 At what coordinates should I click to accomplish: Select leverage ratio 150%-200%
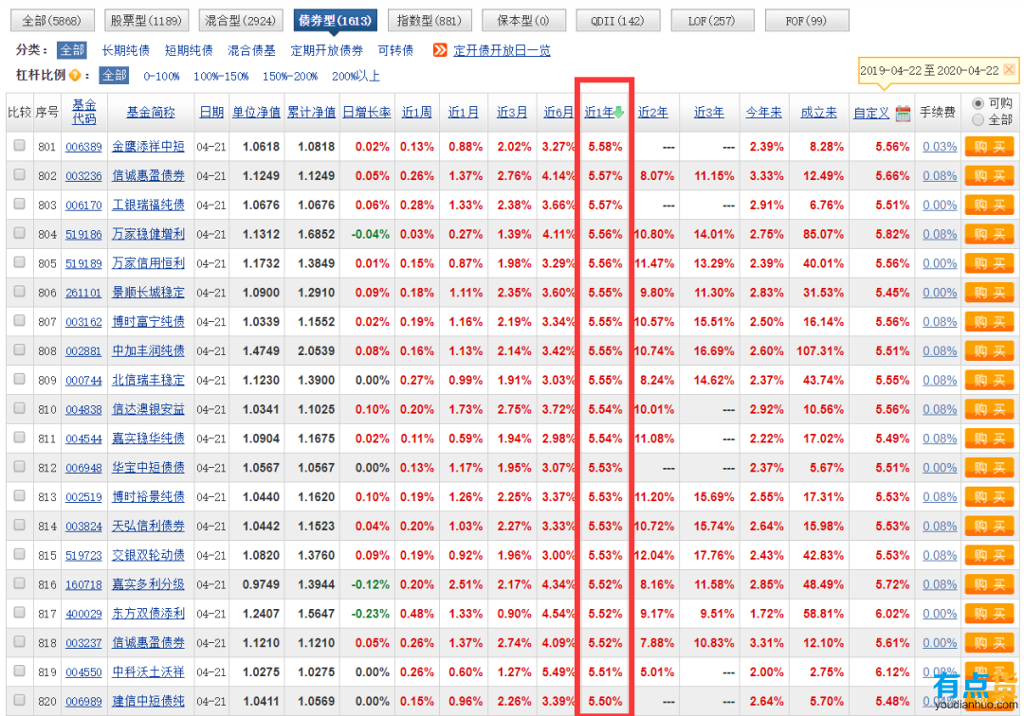coord(290,77)
